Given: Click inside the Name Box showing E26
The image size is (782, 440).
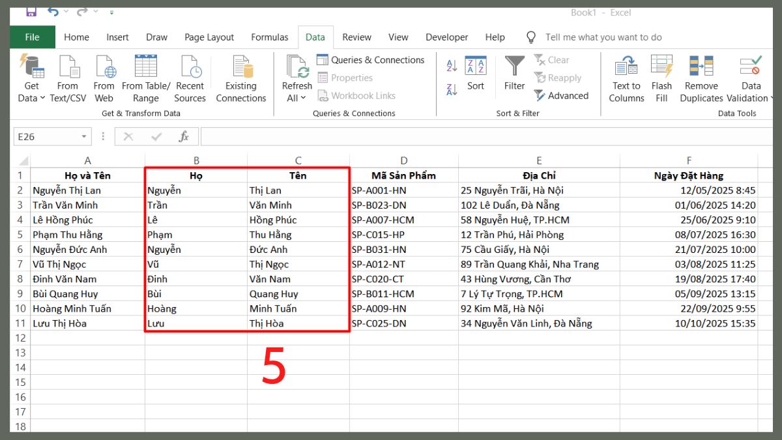Looking at the screenshot, I should pos(46,136).
